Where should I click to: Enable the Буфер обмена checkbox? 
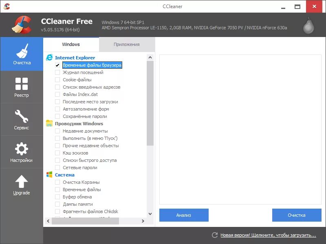tap(57, 197)
